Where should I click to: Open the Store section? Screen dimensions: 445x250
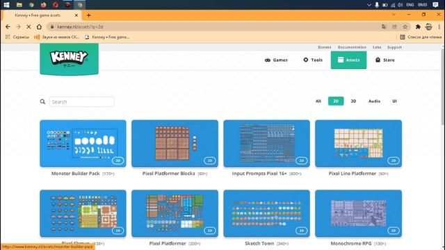[385, 60]
